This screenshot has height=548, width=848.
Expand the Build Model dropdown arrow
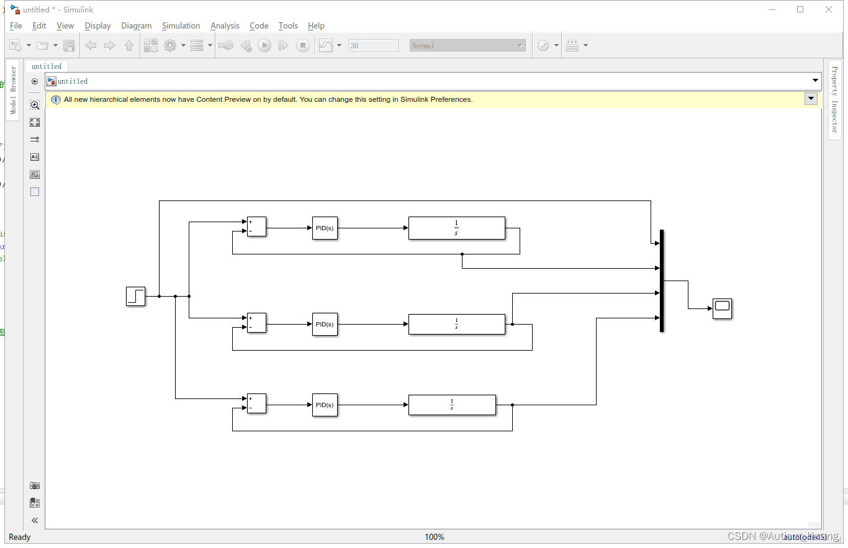point(585,45)
